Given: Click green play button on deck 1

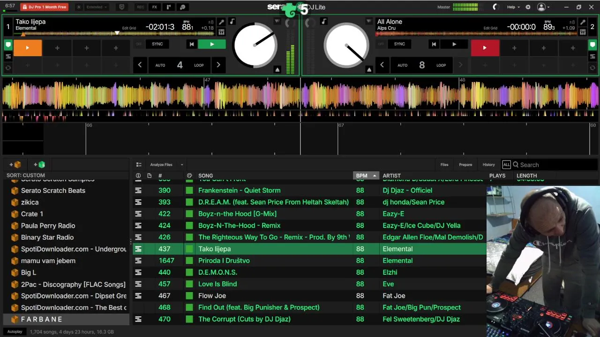Looking at the screenshot, I should pos(211,44).
